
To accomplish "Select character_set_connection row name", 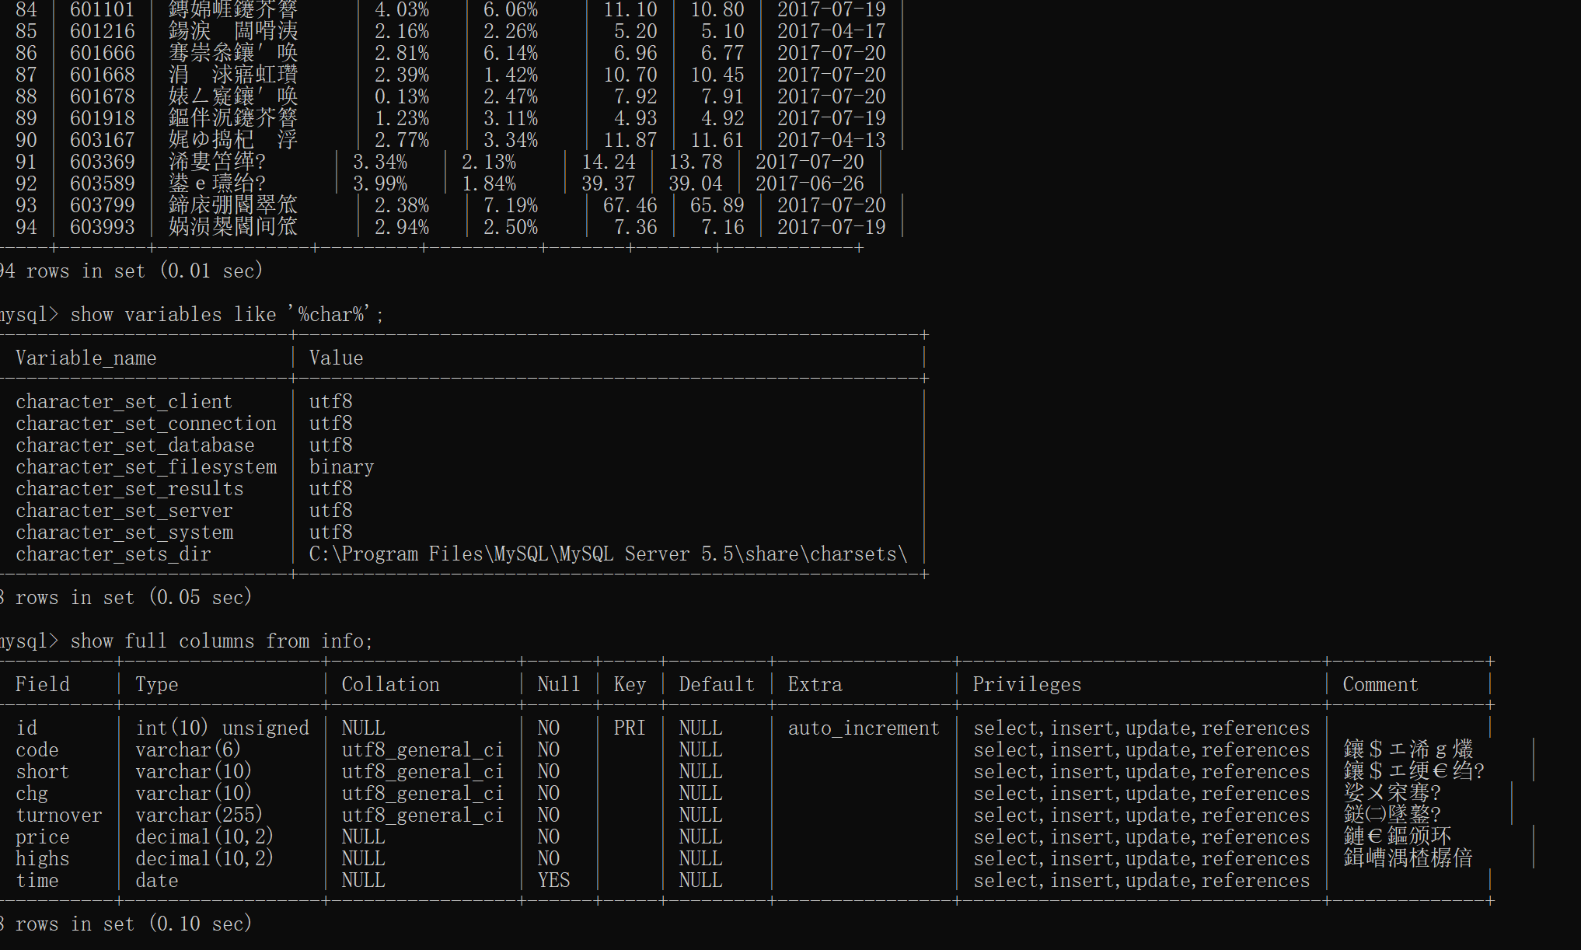I will coord(146,424).
